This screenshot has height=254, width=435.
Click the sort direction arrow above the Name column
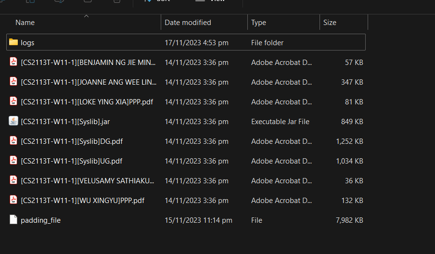86,16
